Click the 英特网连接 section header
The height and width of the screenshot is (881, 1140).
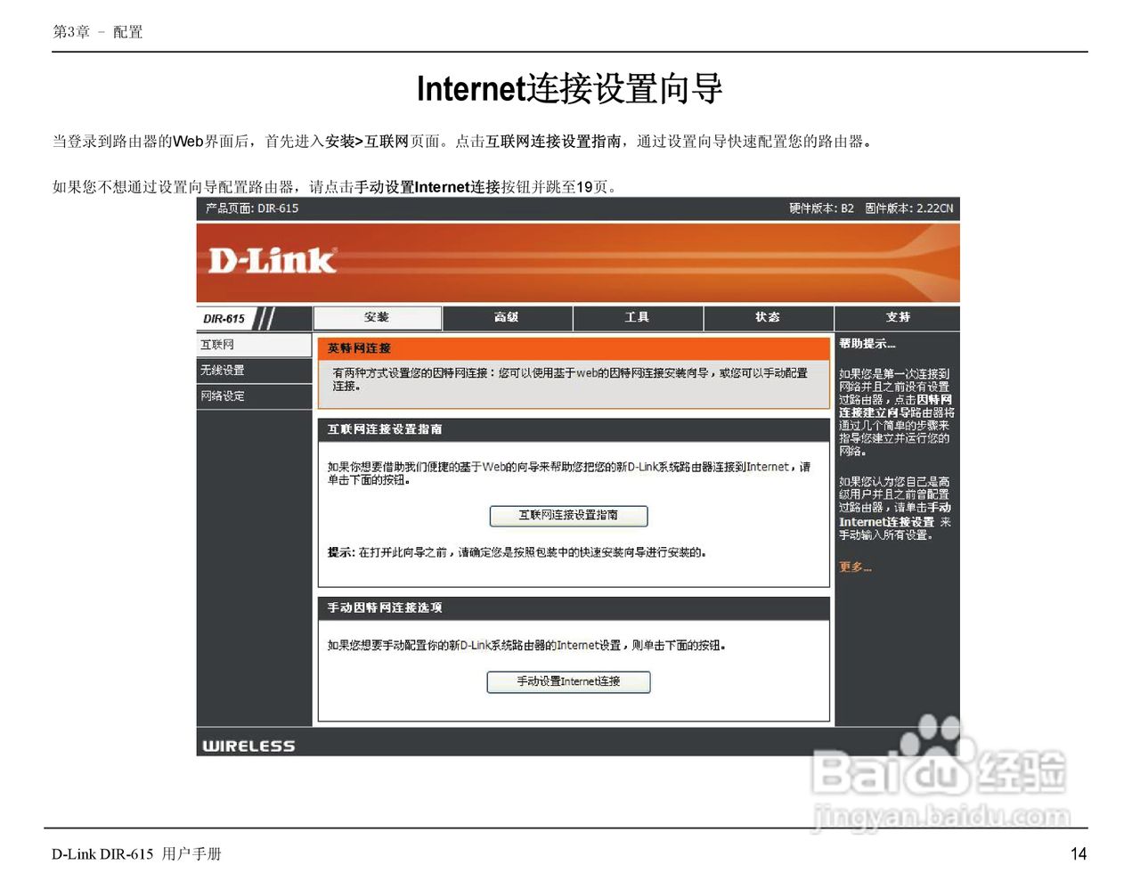[x=574, y=348]
